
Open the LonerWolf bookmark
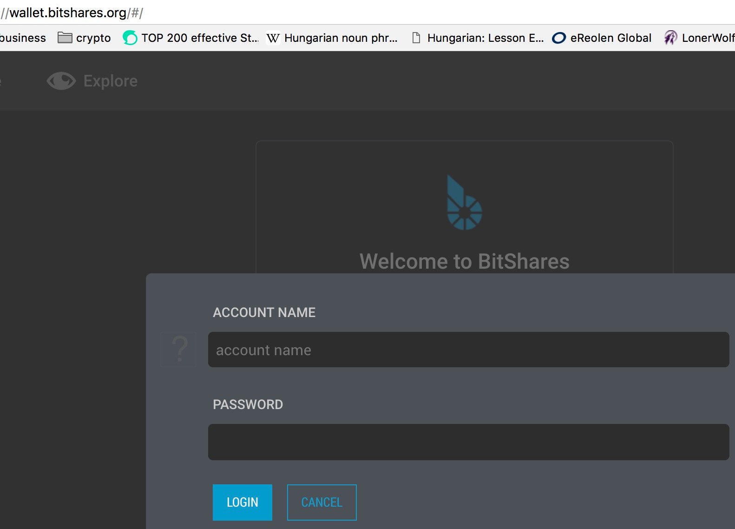click(699, 38)
